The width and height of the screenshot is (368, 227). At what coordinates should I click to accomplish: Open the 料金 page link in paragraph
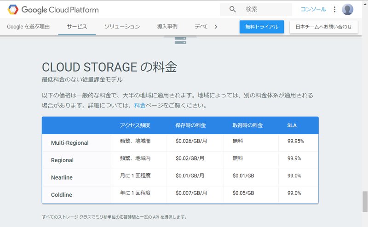[140, 106]
